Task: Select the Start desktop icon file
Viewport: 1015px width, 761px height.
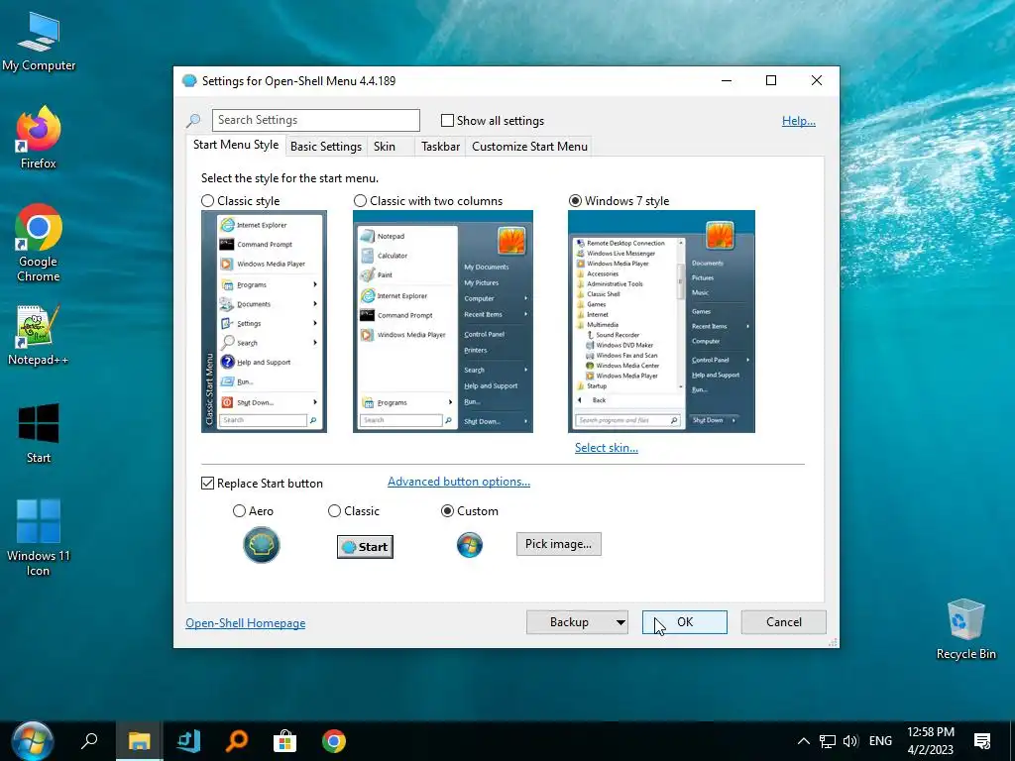Action: 39,432
